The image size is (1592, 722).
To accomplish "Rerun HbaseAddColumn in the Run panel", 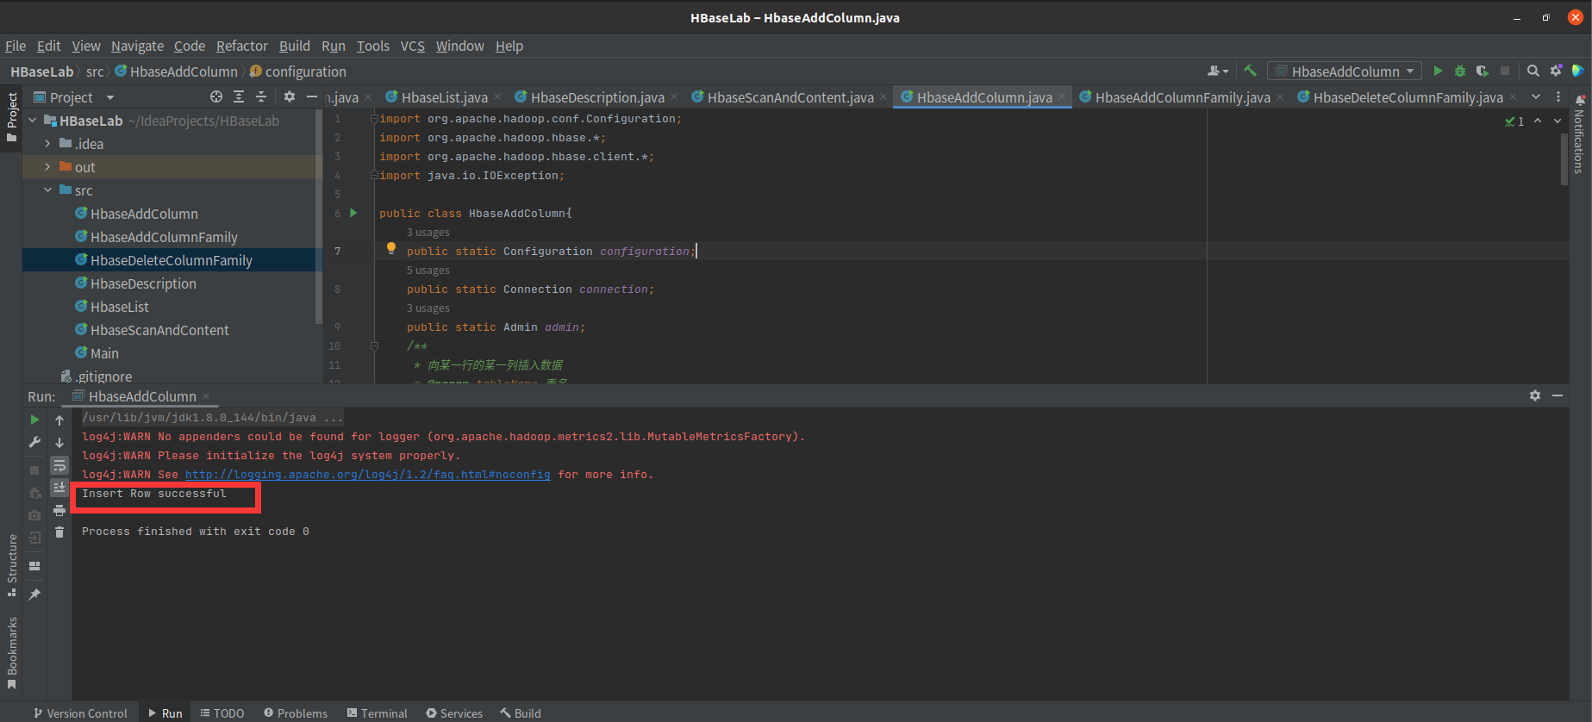I will coord(34,420).
